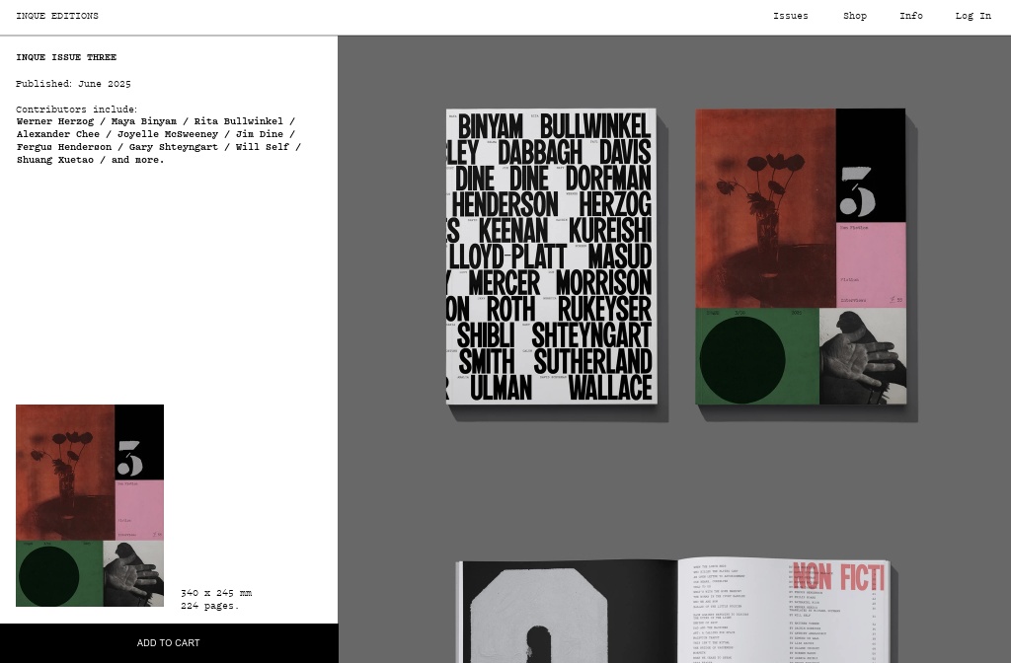Screen dimensions: 1011x663
Task: Select the Will Self contributor name
Action: tap(263, 147)
